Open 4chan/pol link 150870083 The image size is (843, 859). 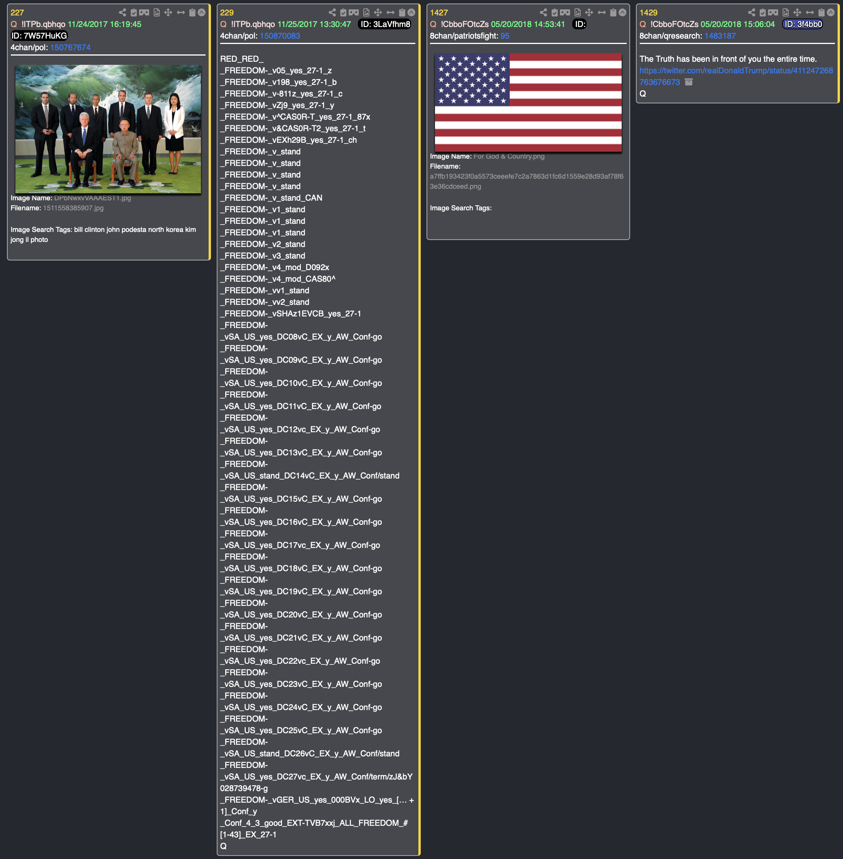tap(280, 36)
